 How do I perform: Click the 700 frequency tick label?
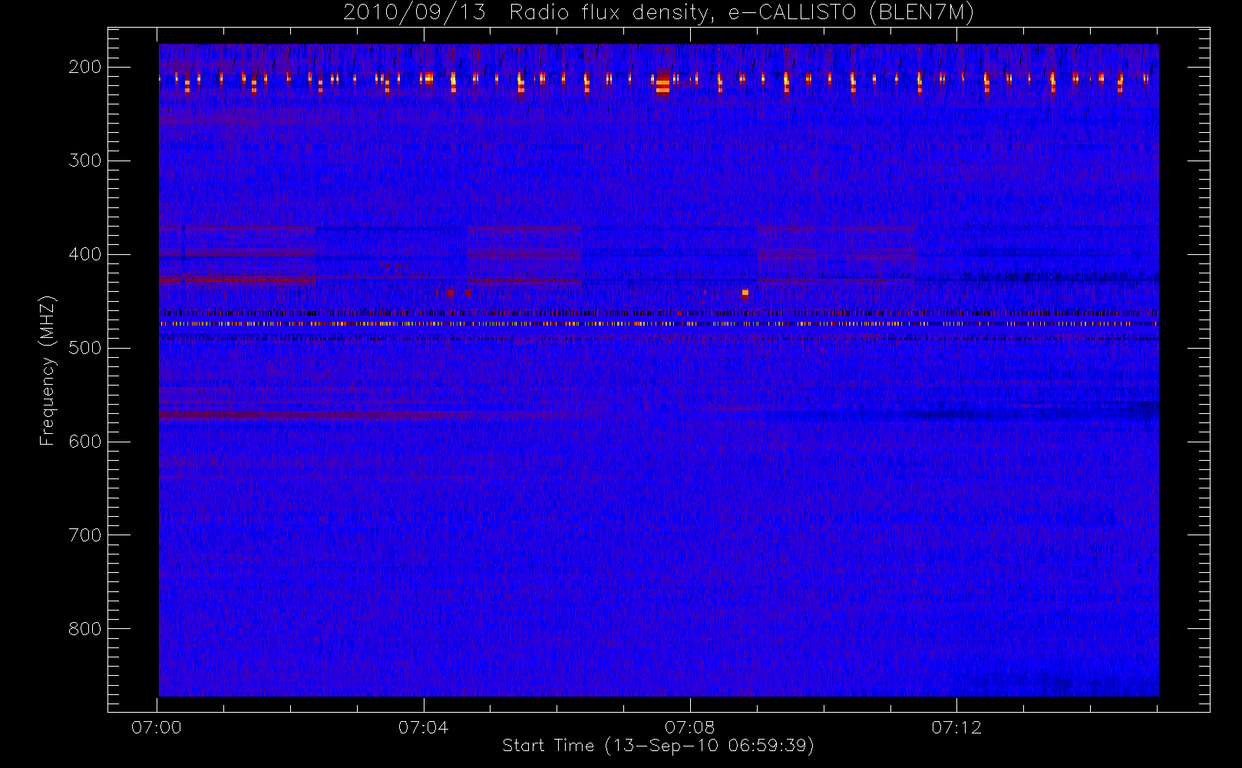point(84,535)
